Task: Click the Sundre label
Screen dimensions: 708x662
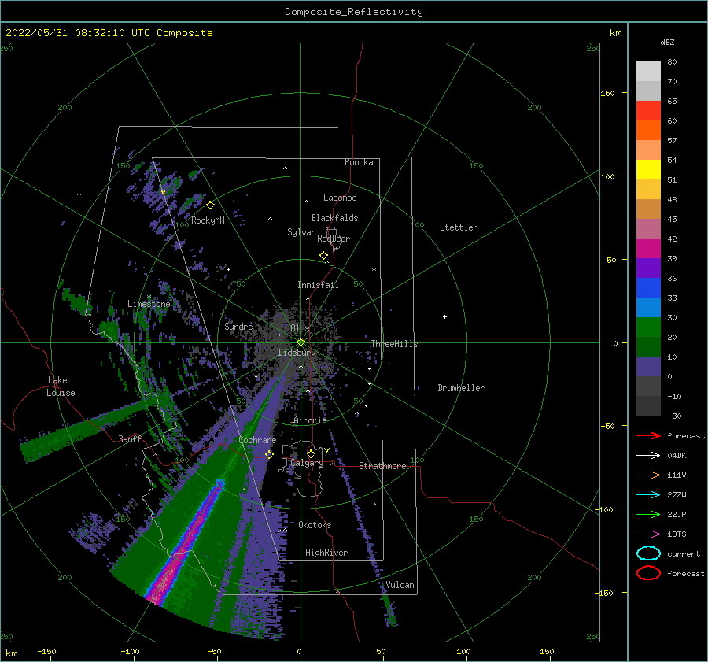Action: click(x=238, y=326)
